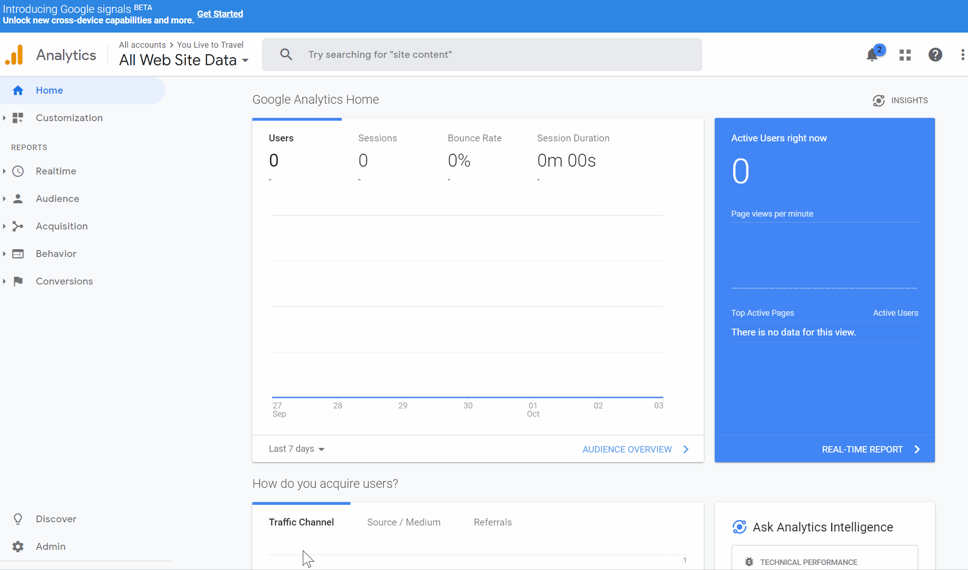Expand the Audience reports arrow

[4, 199]
